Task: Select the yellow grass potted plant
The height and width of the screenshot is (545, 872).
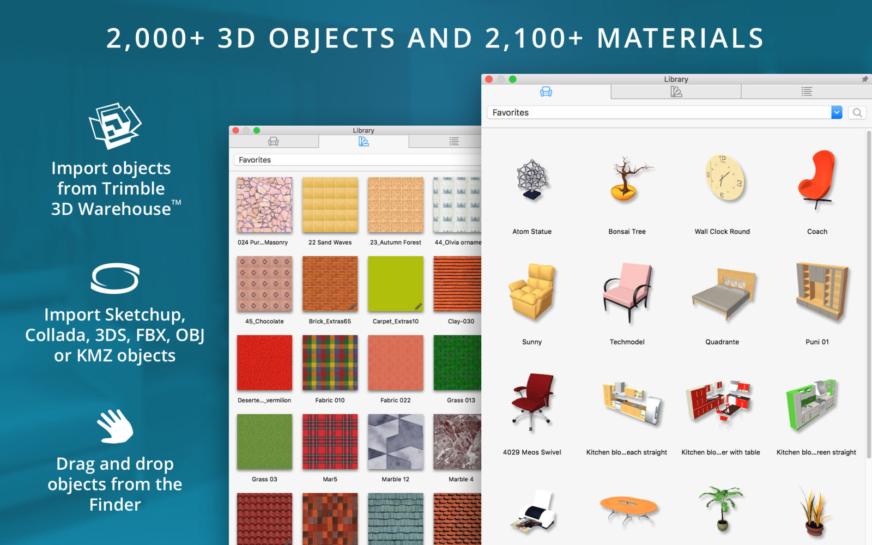Action: [x=814, y=511]
